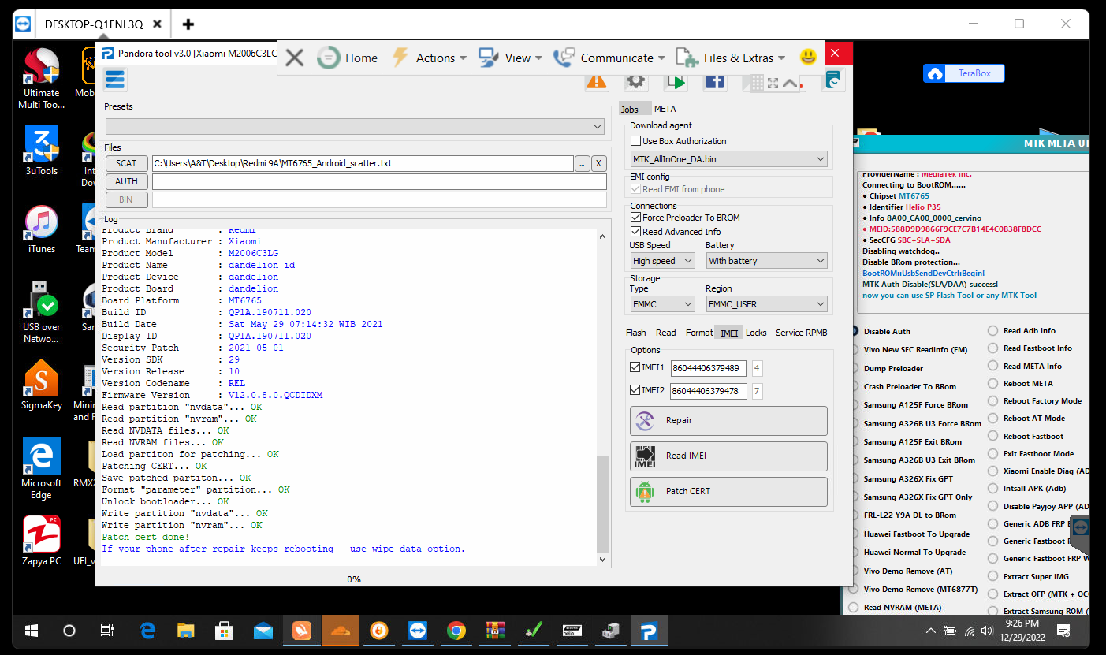This screenshot has width=1106, height=655.
Task: Uncheck the IMEI2 checkbox
Action: (635, 390)
